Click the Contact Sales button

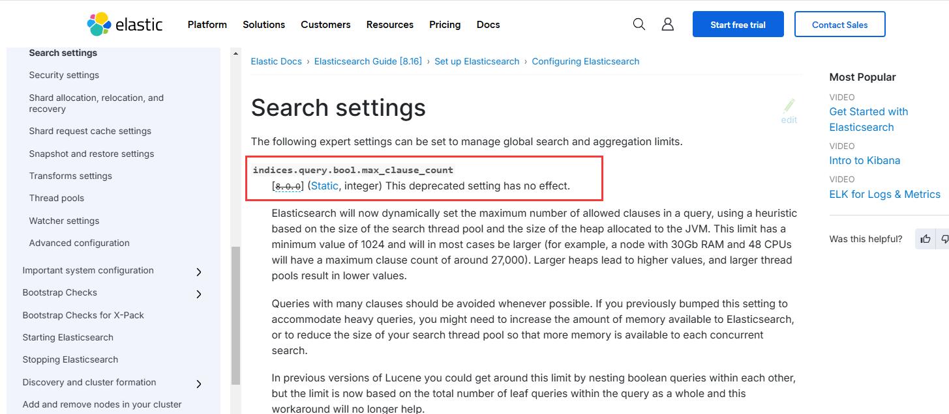pyautogui.click(x=840, y=24)
